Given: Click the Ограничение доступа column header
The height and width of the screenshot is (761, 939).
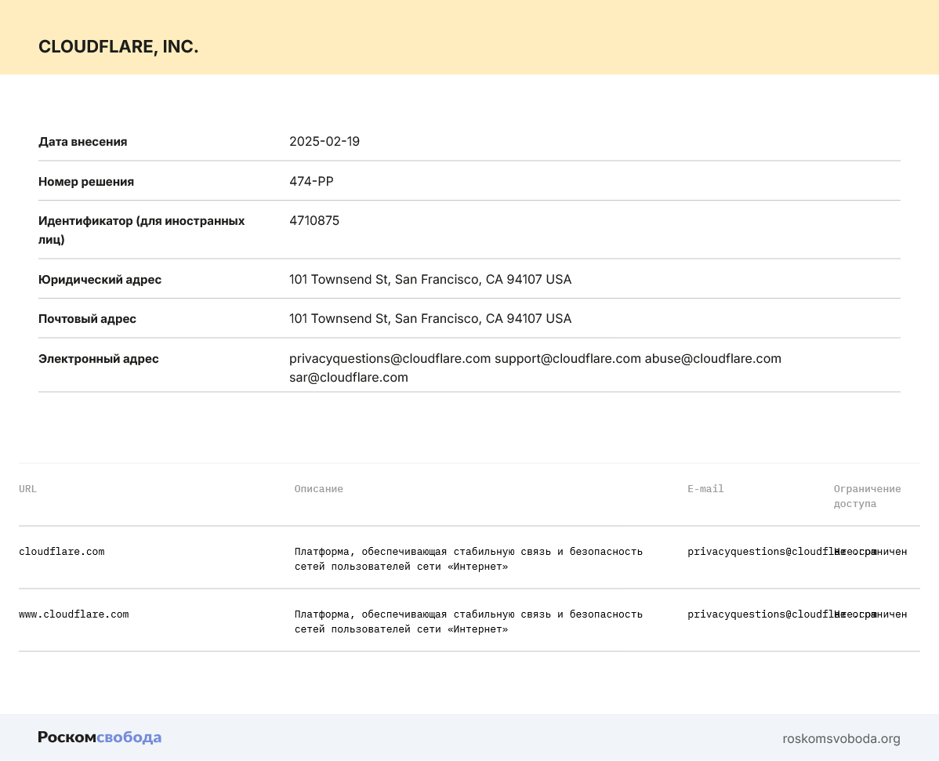Looking at the screenshot, I should click(867, 496).
